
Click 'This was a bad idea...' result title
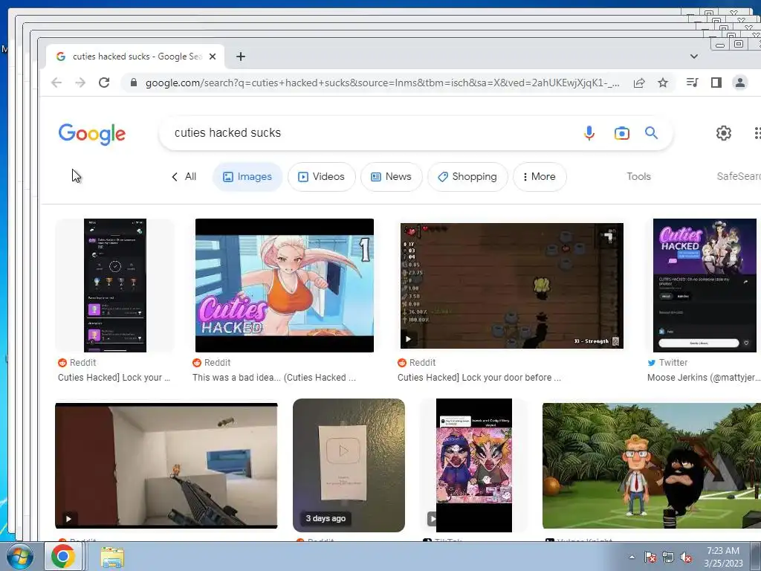[x=273, y=378]
